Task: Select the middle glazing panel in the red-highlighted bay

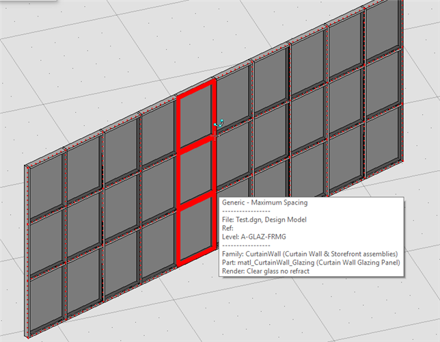Action: pyautogui.click(x=195, y=172)
